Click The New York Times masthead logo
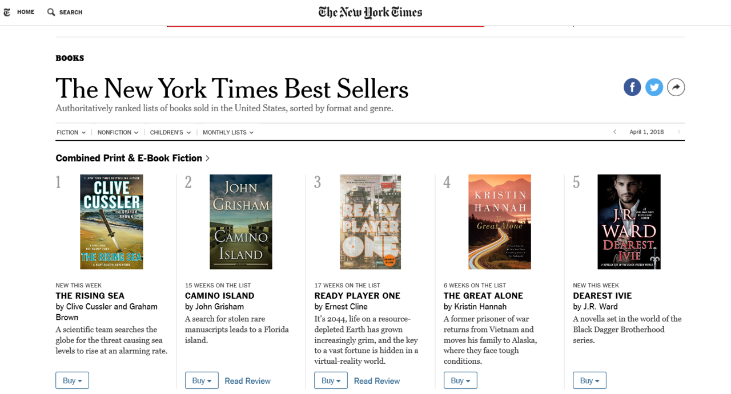This screenshot has height=394, width=731. point(370,12)
